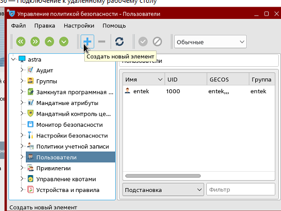
Task: Expand Замкнутая программная node
Action: click(22, 91)
